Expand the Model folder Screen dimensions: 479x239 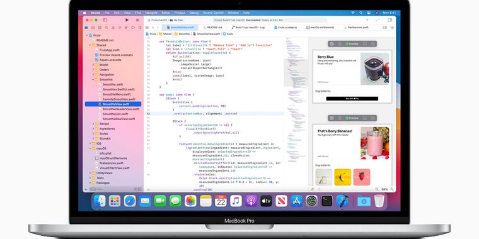point(93,65)
